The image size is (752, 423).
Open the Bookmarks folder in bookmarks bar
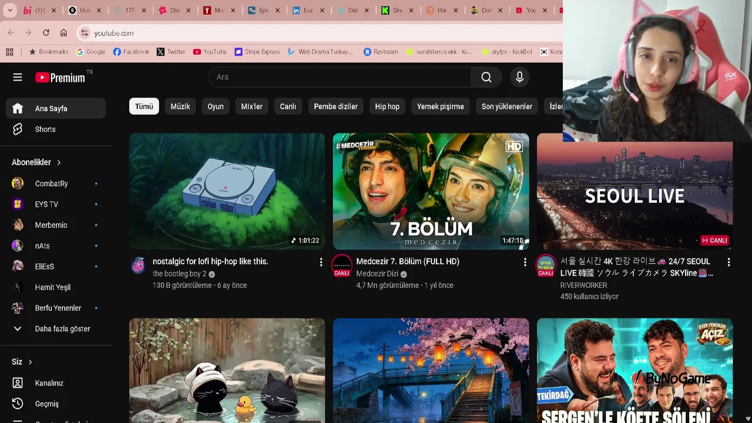(x=48, y=52)
